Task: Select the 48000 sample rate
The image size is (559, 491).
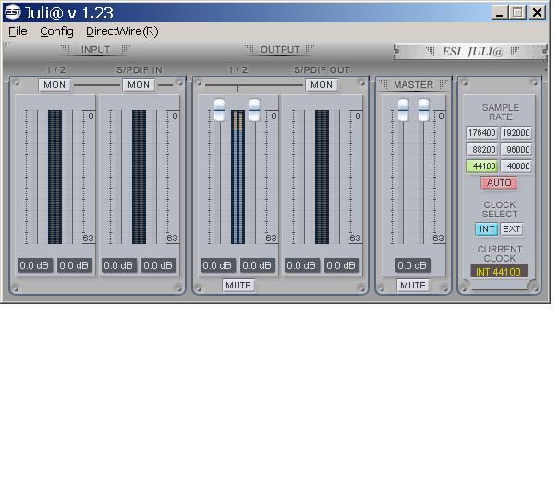Action: 516,166
